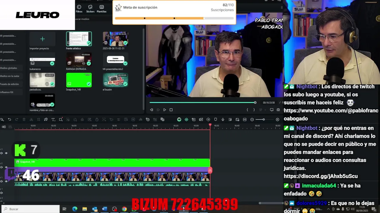The width and height of the screenshot is (380, 213).
Task: Select the nombre y foto en cro... thumbnail
Action: tap(42, 101)
